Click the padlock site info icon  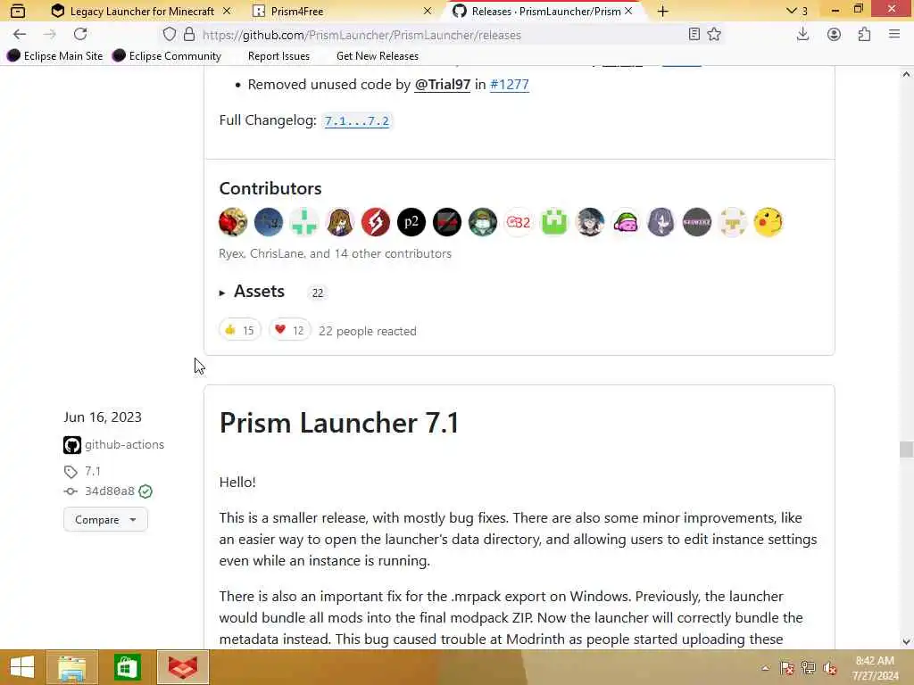(189, 35)
